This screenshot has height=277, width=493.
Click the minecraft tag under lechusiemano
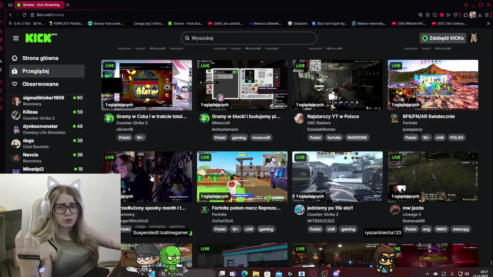tap(261, 137)
